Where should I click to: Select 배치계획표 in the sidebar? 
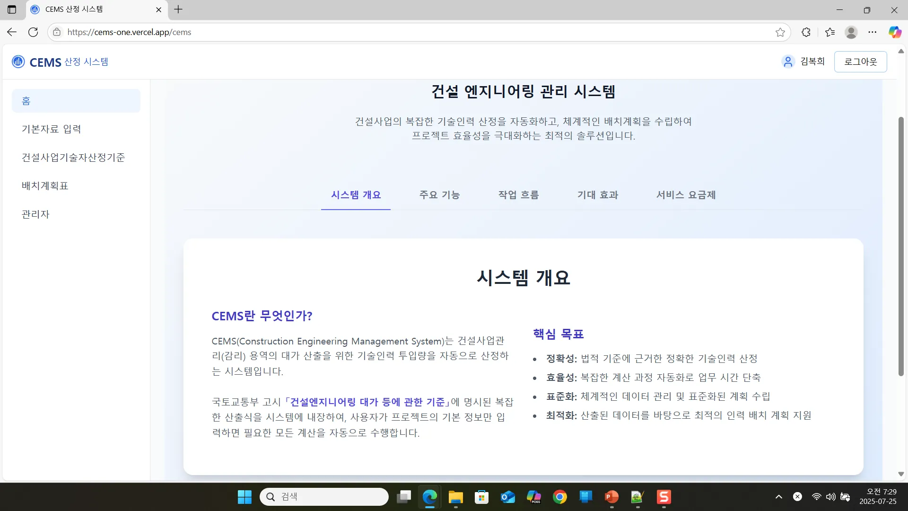[x=44, y=185]
